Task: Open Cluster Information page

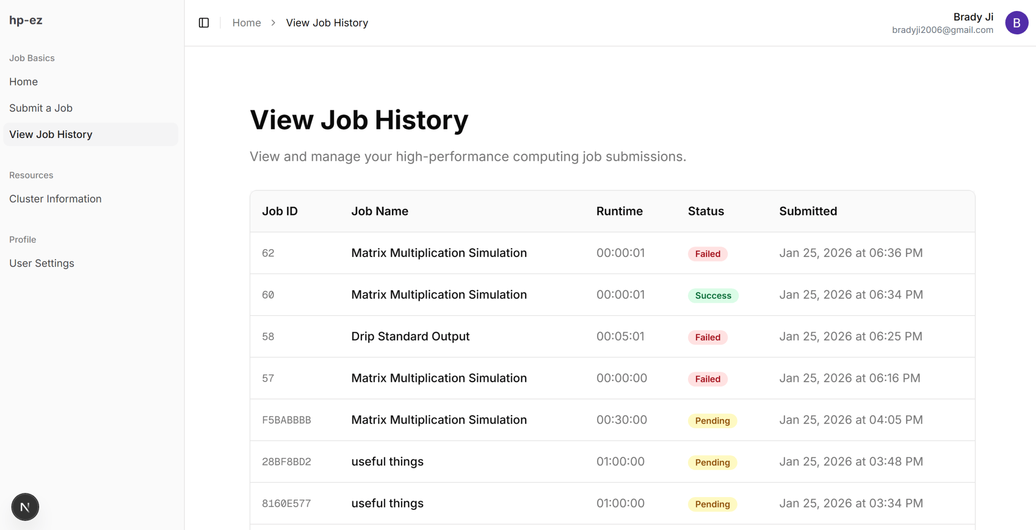Action: tap(55, 199)
